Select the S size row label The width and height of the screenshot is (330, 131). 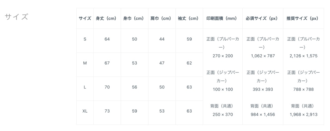click(85, 39)
